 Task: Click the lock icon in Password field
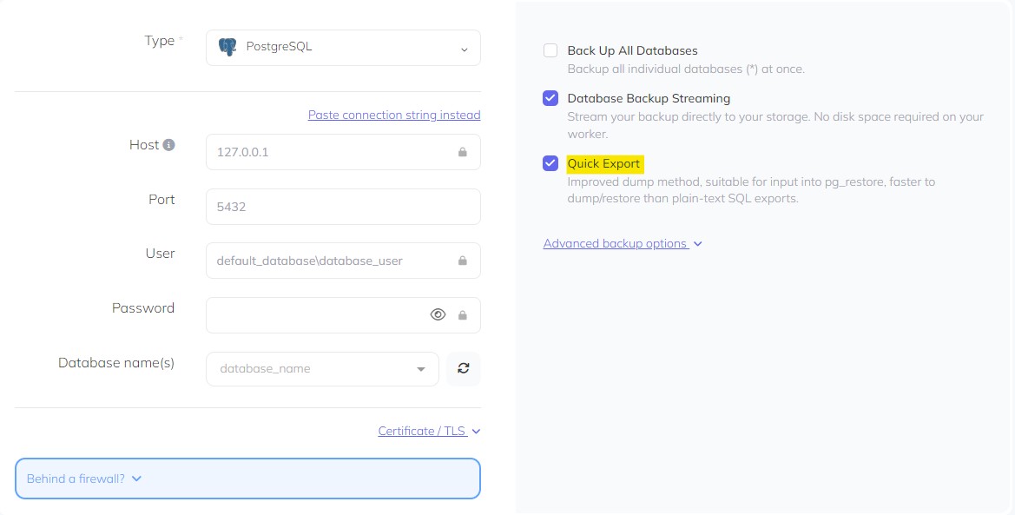click(463, 315)
